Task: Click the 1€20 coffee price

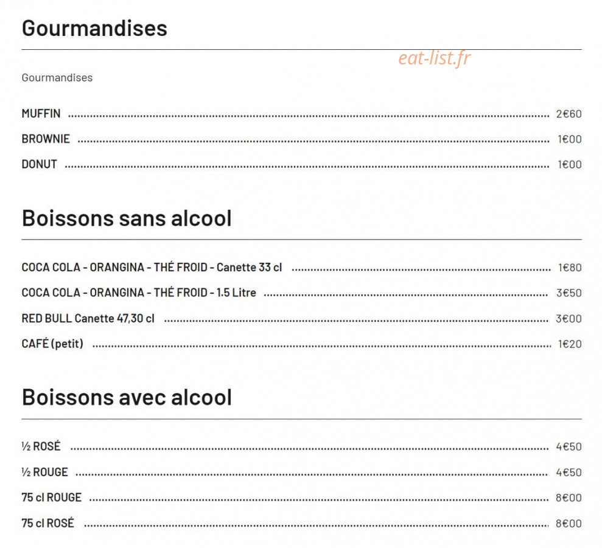Action: (570, 344)
